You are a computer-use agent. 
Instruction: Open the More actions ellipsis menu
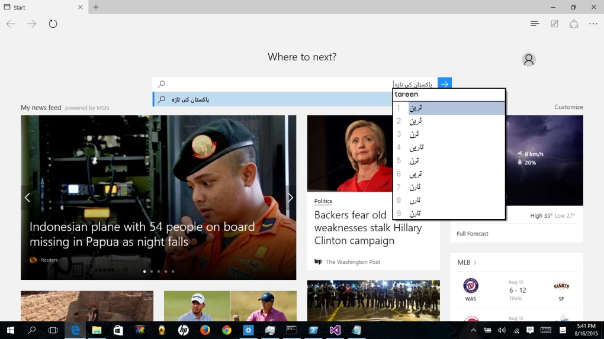(x=593, y=24)
